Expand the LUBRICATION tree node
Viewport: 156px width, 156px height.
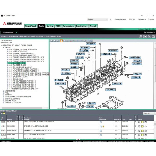4,91
